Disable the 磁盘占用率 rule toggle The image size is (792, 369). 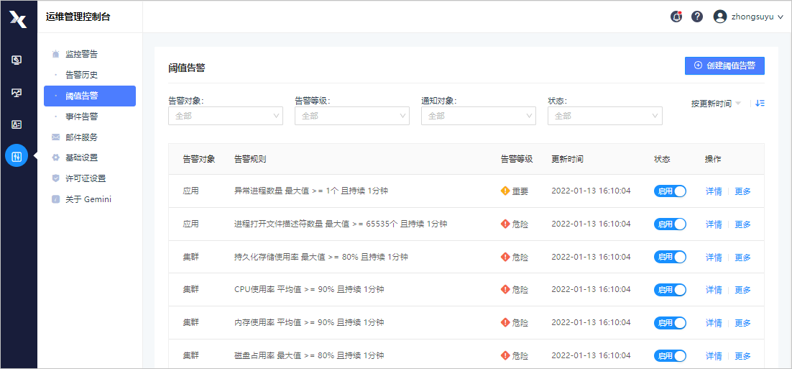tap(671, 355)
